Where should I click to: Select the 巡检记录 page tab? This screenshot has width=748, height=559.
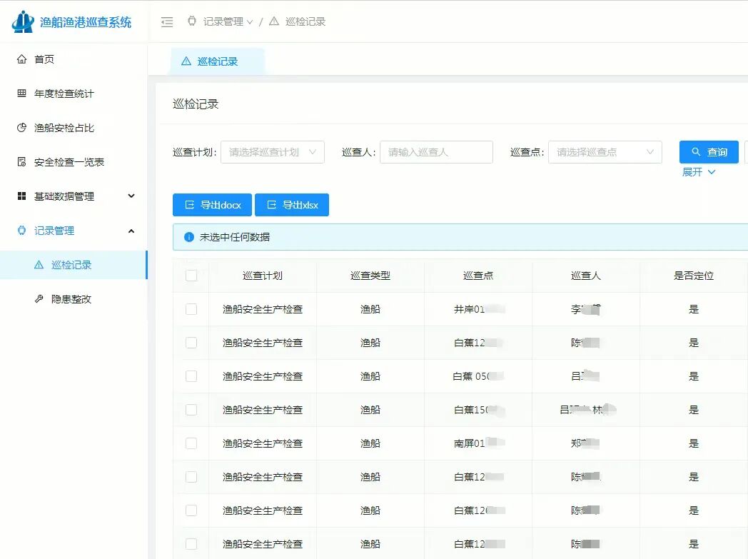217,61
